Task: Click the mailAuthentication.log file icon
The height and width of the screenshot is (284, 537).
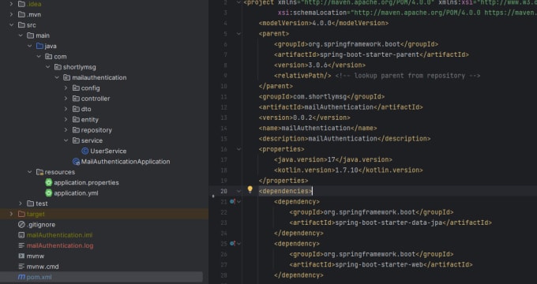Action: pos(21,245)
